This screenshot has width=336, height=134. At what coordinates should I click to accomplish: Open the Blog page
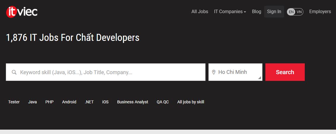257,12
